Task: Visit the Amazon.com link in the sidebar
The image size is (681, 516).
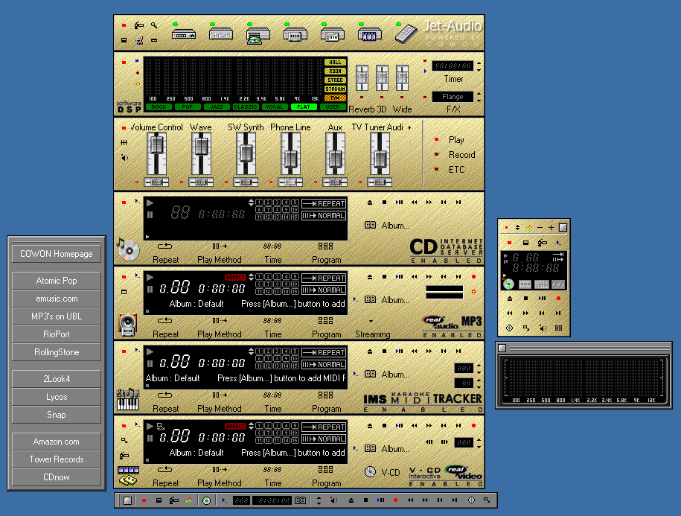Action: 56,441
